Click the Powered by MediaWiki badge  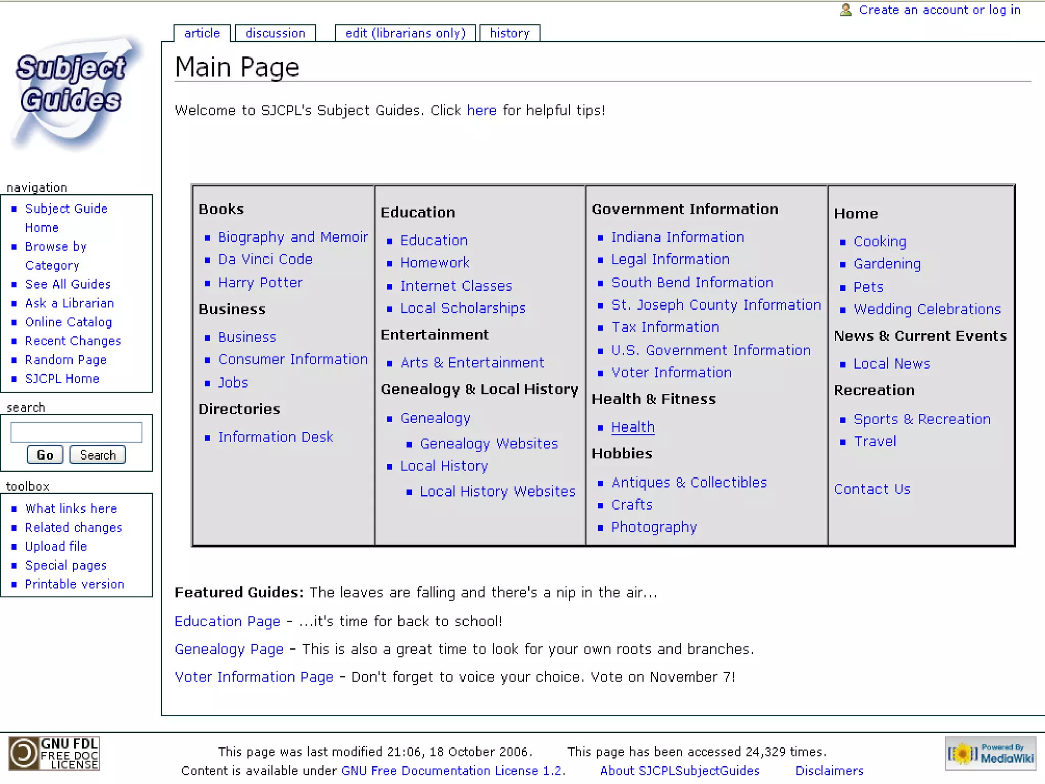tap(990, 753)
